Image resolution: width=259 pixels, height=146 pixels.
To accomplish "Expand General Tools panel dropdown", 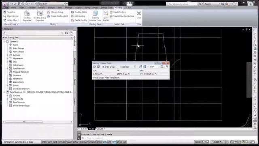I will pyautogui.click(x=11, y=24).
